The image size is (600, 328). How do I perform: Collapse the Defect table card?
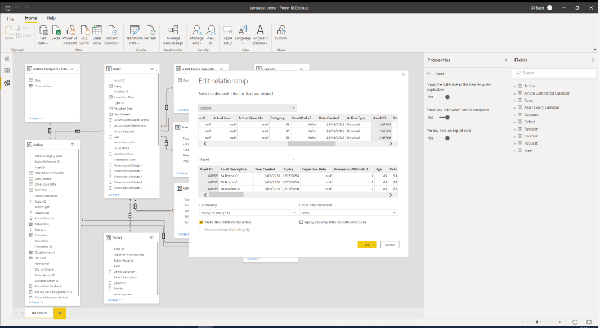(114, 300)
